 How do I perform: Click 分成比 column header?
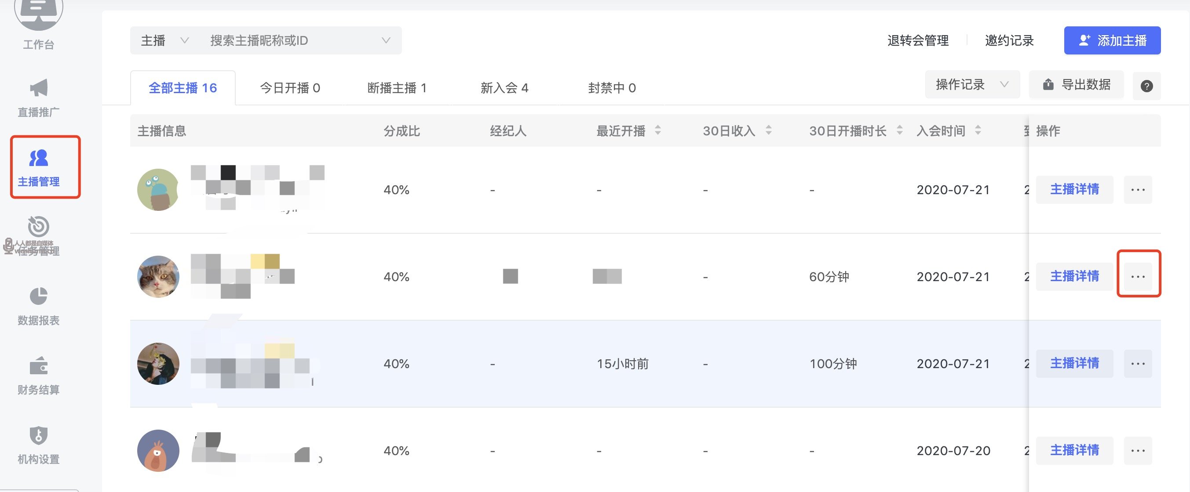(x=402, y=130)
